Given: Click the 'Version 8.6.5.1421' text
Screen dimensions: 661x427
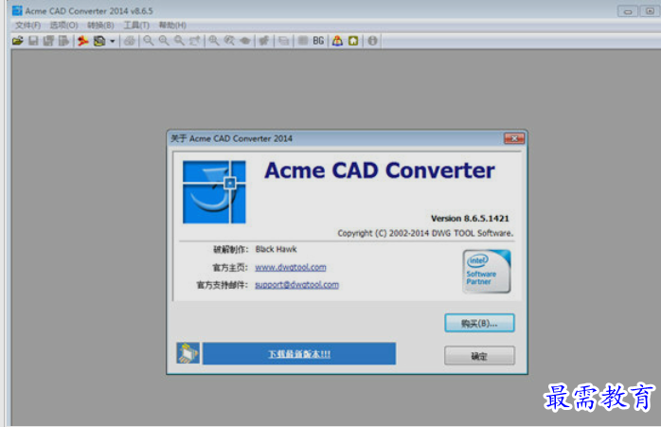Looking at the screenshot, I should coord(470,219).
